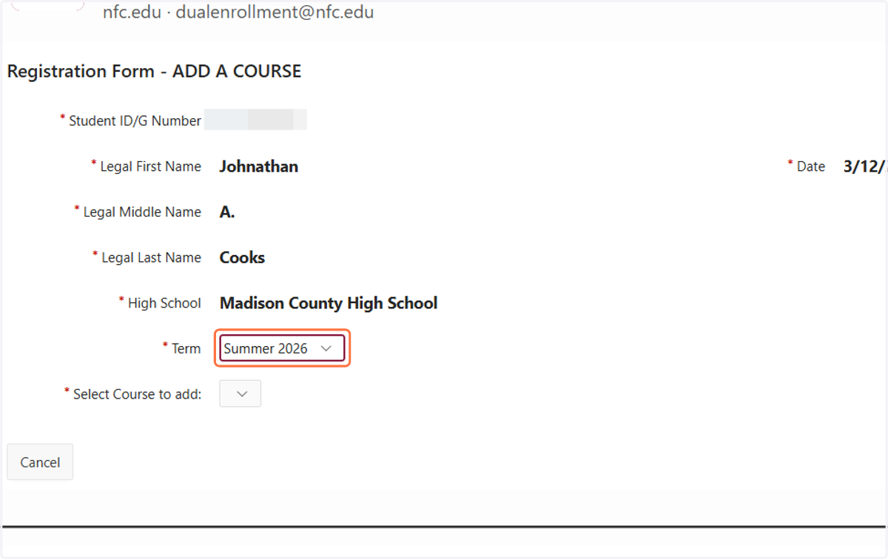Click the Madison County High School value

point(329,303)
